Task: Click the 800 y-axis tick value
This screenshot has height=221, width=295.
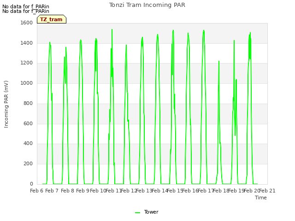Action: 28,103
